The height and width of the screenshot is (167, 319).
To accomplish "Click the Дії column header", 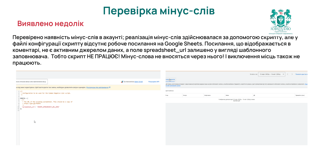I will tap(254, 95).
